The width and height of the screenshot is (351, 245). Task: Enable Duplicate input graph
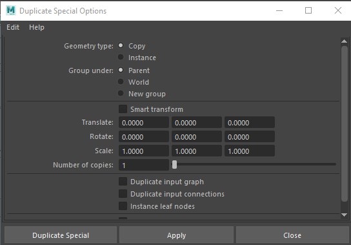[x=123, y=182]
